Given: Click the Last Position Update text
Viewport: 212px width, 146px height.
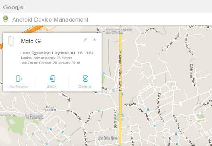Looking at the screenshot, I should 57,53.
